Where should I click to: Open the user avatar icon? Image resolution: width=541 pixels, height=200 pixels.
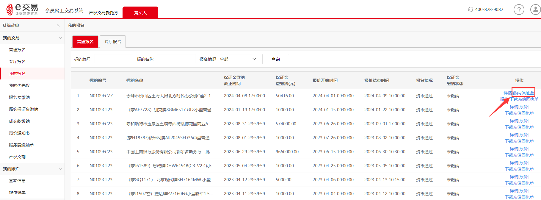(x=535, y=10)
